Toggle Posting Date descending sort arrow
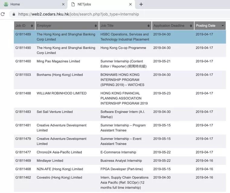Image resolution: width=230 pixels, height=193 pixels. tap(223, 26)
